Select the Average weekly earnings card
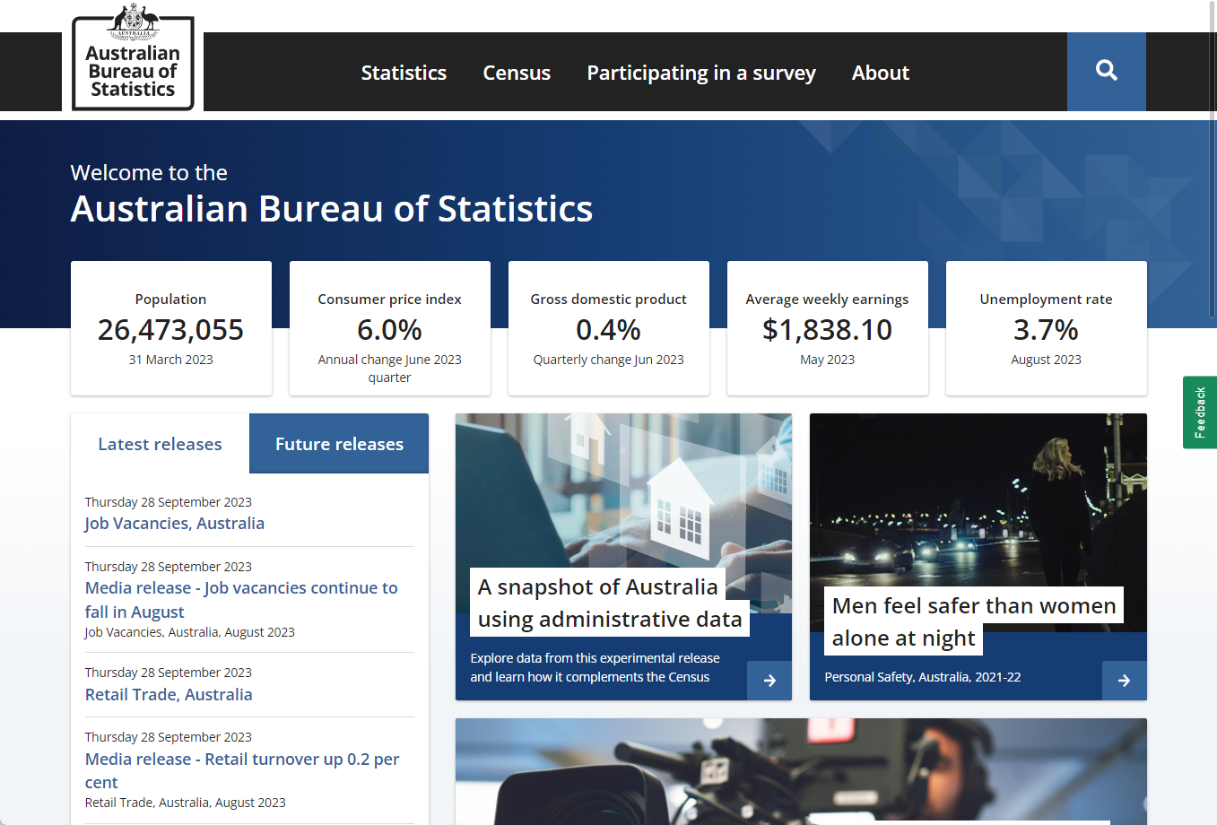The height and width of the screenshot is (825, 1217). 828,328
